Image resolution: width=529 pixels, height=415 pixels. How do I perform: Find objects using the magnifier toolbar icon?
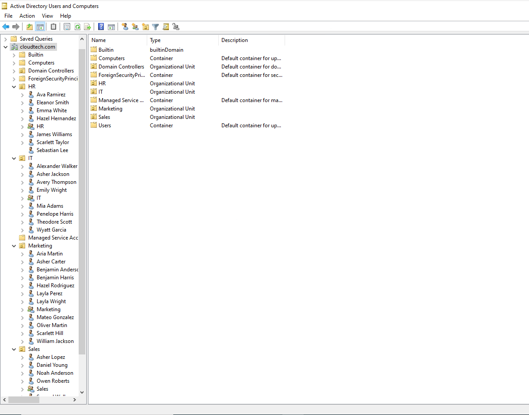tap(166, 27)
